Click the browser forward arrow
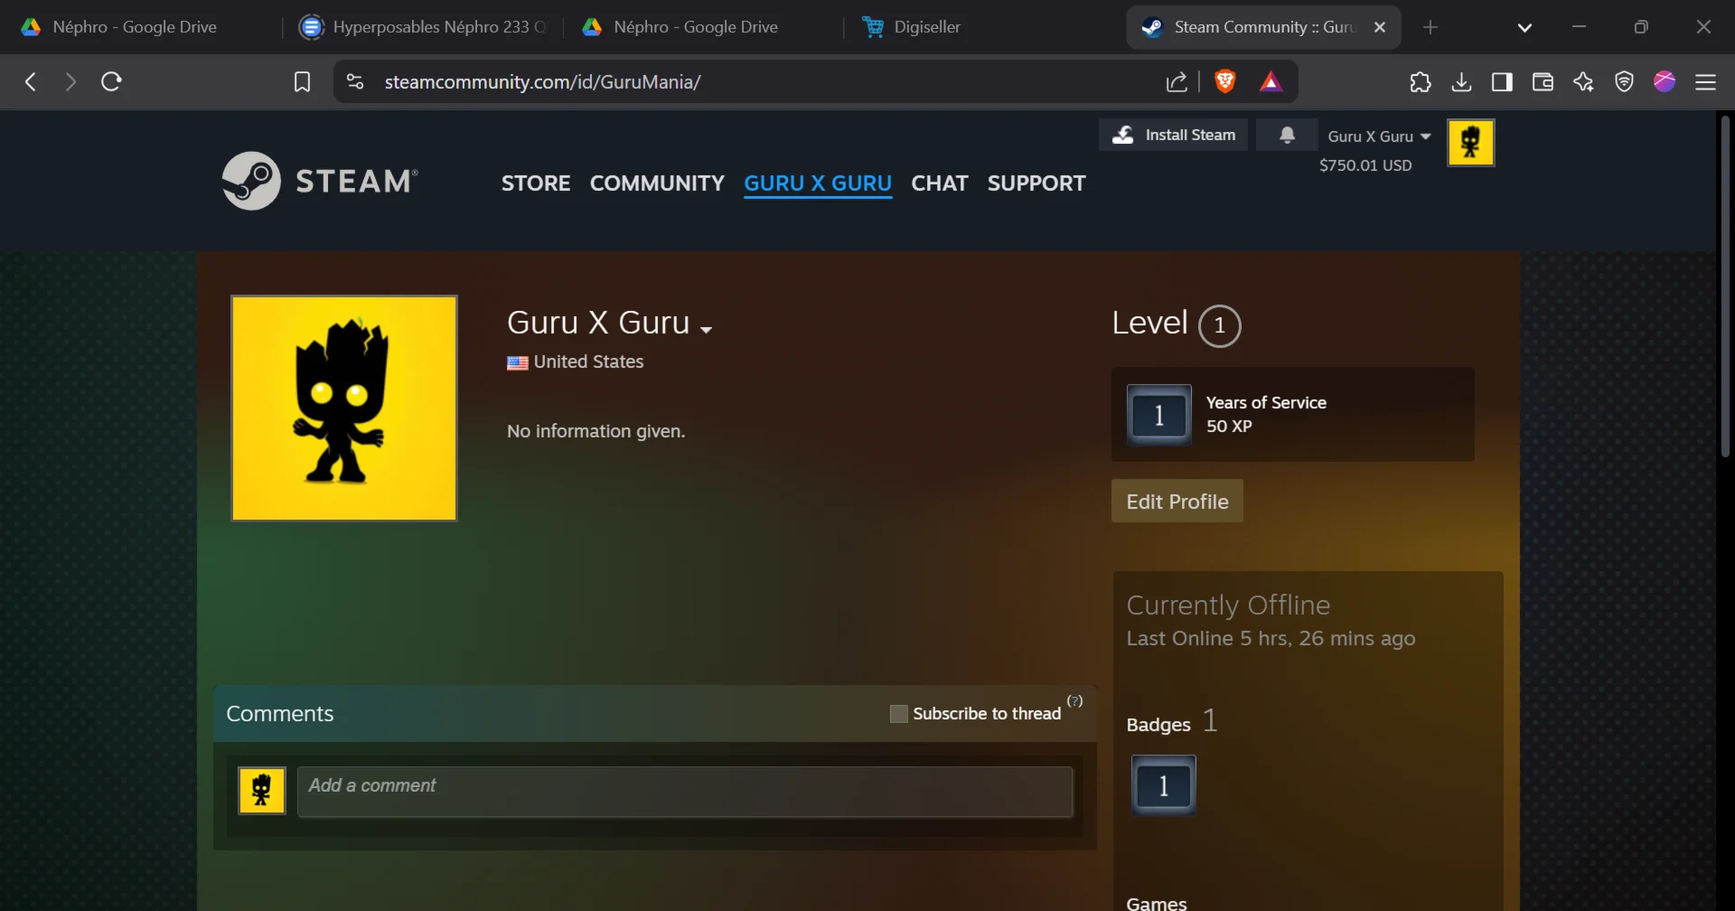Image resolution: width=1735 pixels, height=911 pixels. tap(70, 82)
